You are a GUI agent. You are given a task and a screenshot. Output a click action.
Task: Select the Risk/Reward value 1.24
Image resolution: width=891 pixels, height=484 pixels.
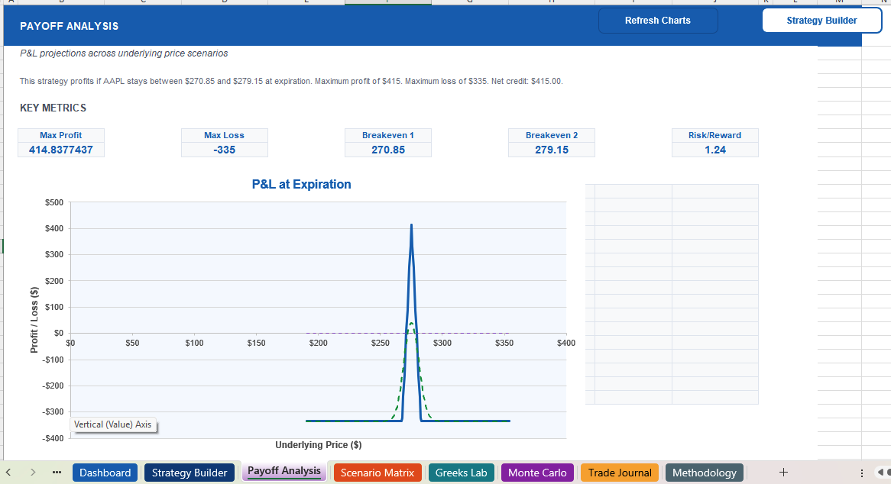pos(715,150)
